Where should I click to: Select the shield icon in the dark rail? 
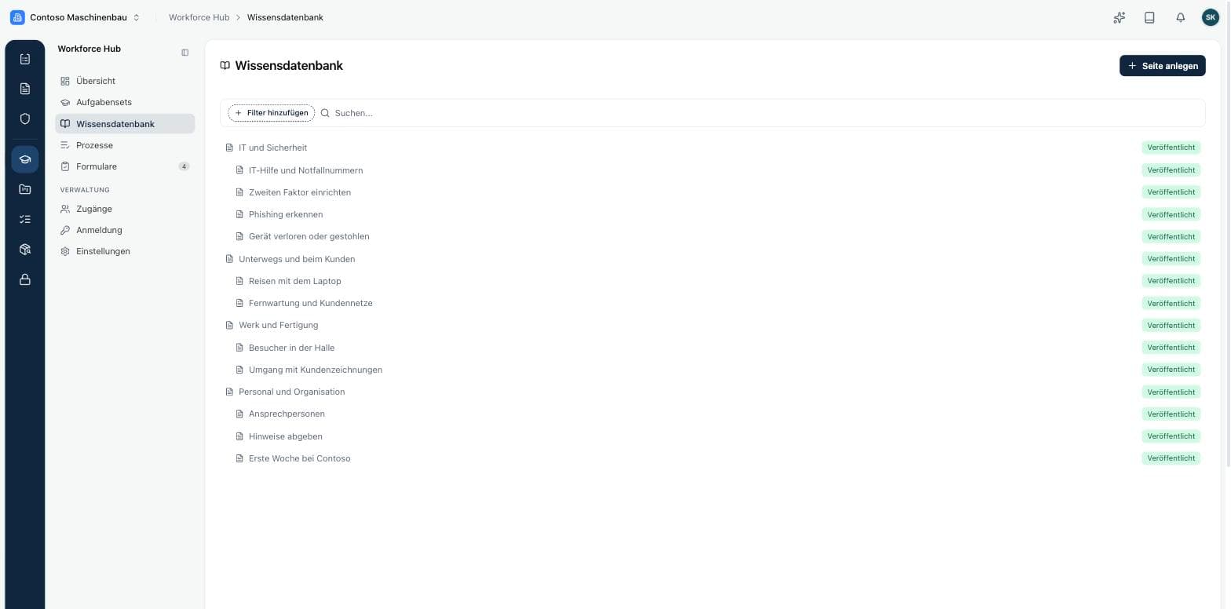point(25,119)
